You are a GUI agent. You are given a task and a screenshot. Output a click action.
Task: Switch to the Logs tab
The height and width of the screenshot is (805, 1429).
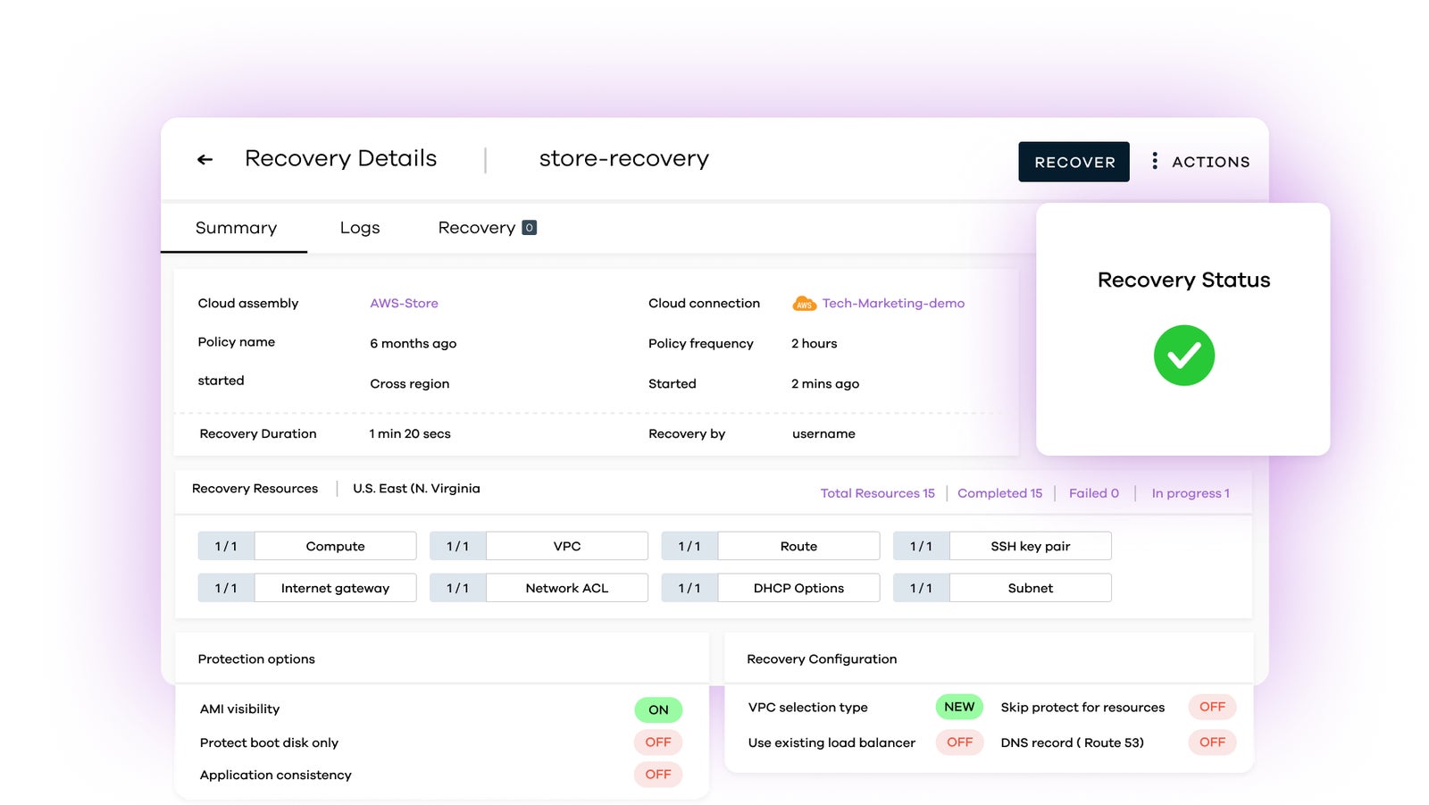(359, 228)
